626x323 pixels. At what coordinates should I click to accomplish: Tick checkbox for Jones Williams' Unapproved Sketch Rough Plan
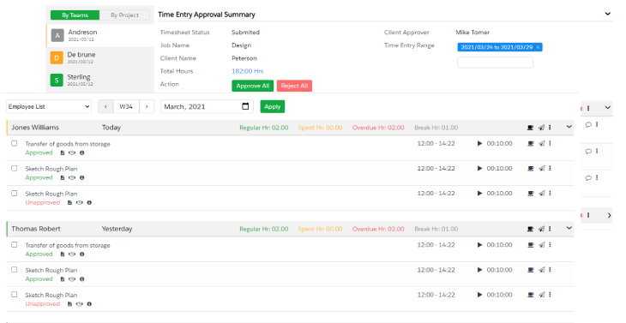(x=15, y=193)
